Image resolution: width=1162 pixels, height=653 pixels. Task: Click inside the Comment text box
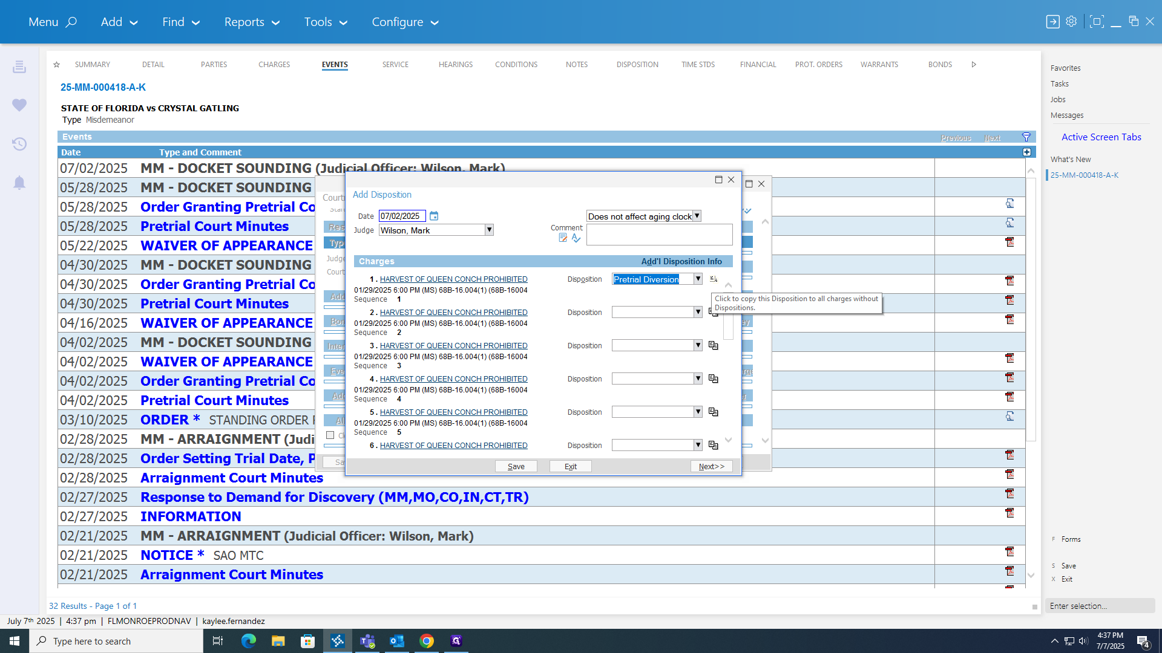[x=659, y=235]
